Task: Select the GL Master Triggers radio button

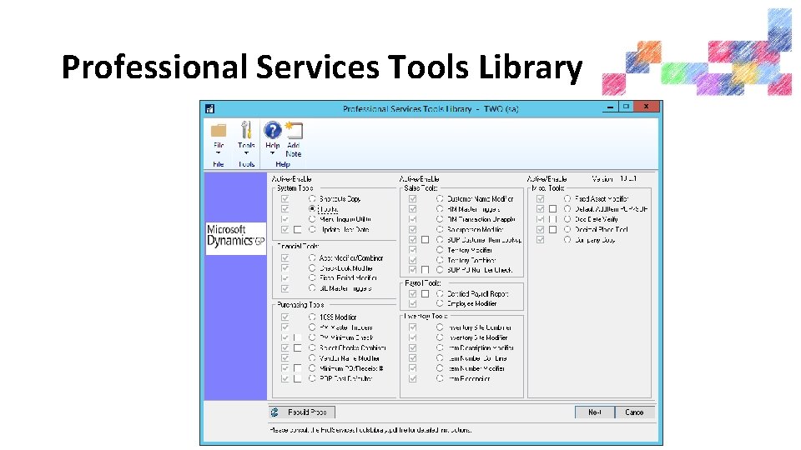Action: [x=312, y=288]
